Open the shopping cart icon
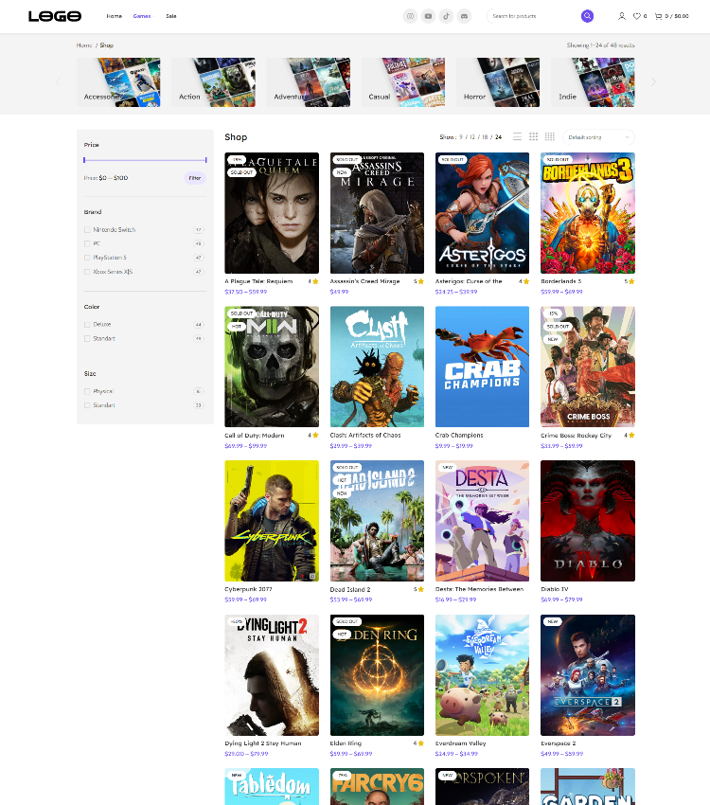The width and height of the screenshot is (710, 805). (659, 16)
